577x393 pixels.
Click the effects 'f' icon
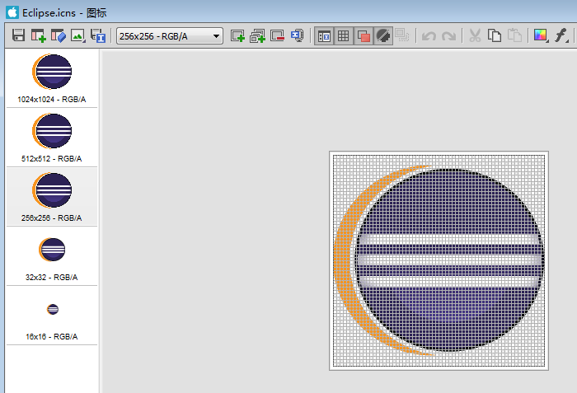[561, 35]
